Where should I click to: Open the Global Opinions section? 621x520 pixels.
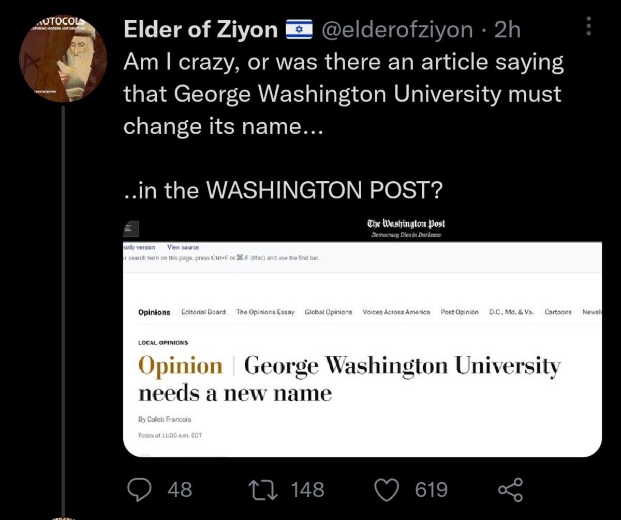(x=329, y=312)
